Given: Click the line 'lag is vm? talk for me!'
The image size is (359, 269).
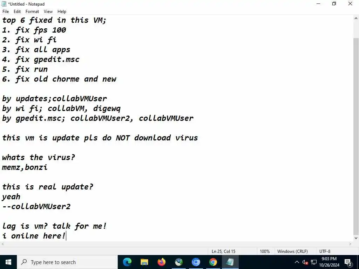Looking at the screenshot, I should 54,226.
